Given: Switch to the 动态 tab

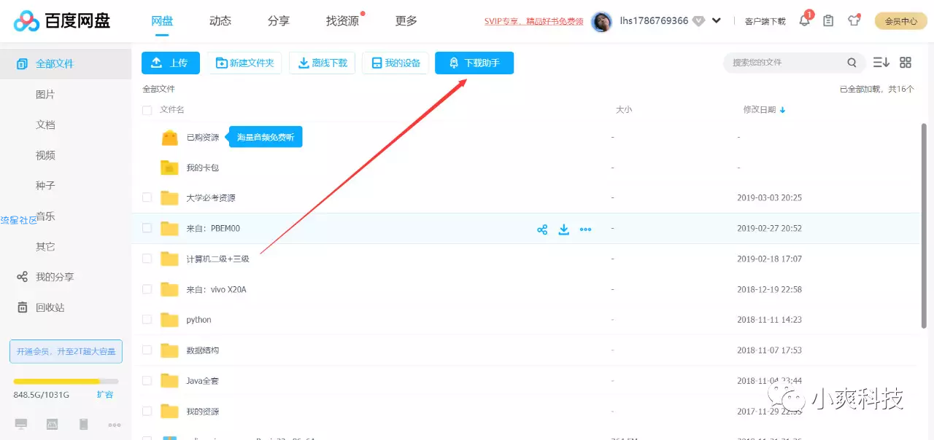Looking at the screenshot, I should (220, 21).
